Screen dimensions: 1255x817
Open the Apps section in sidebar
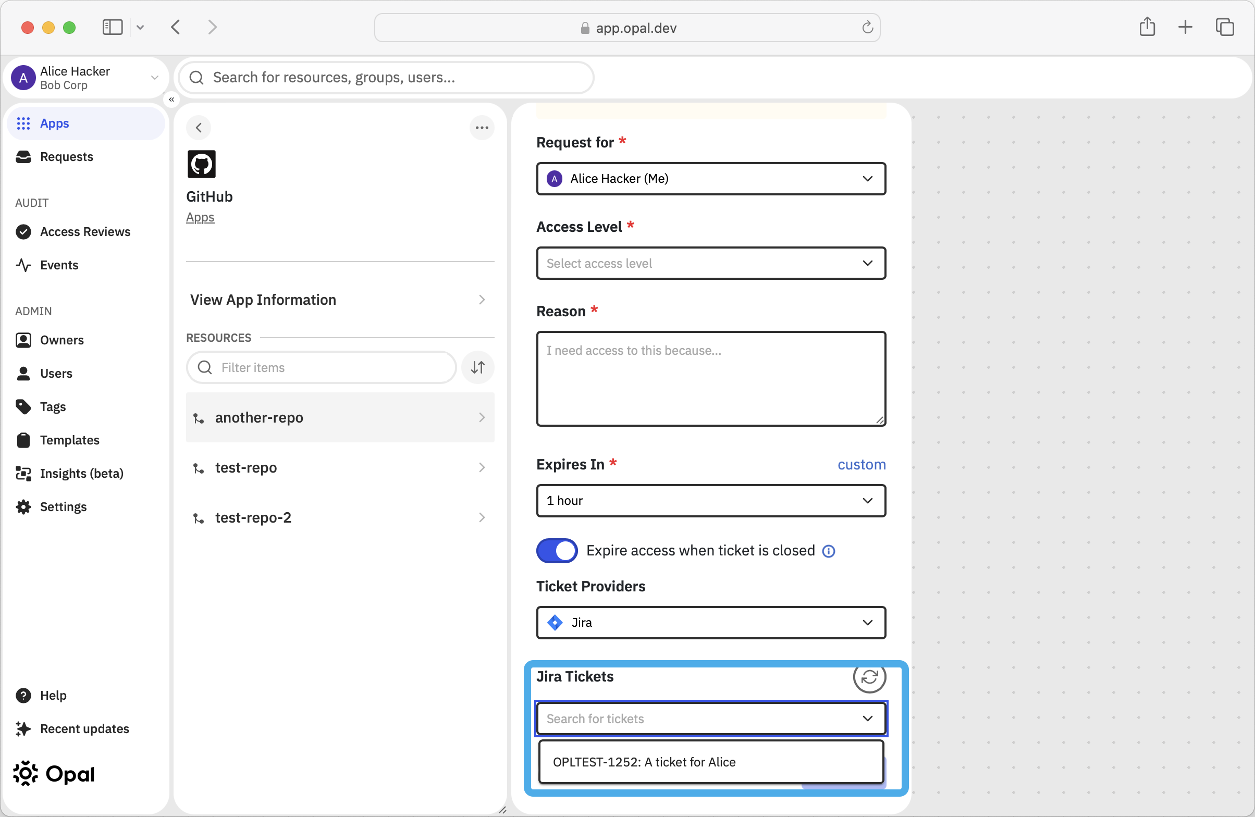[x=86, y=123]
